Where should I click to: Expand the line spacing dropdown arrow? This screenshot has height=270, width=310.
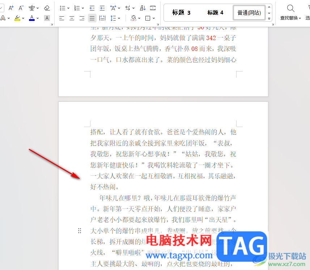coord(119,18)
